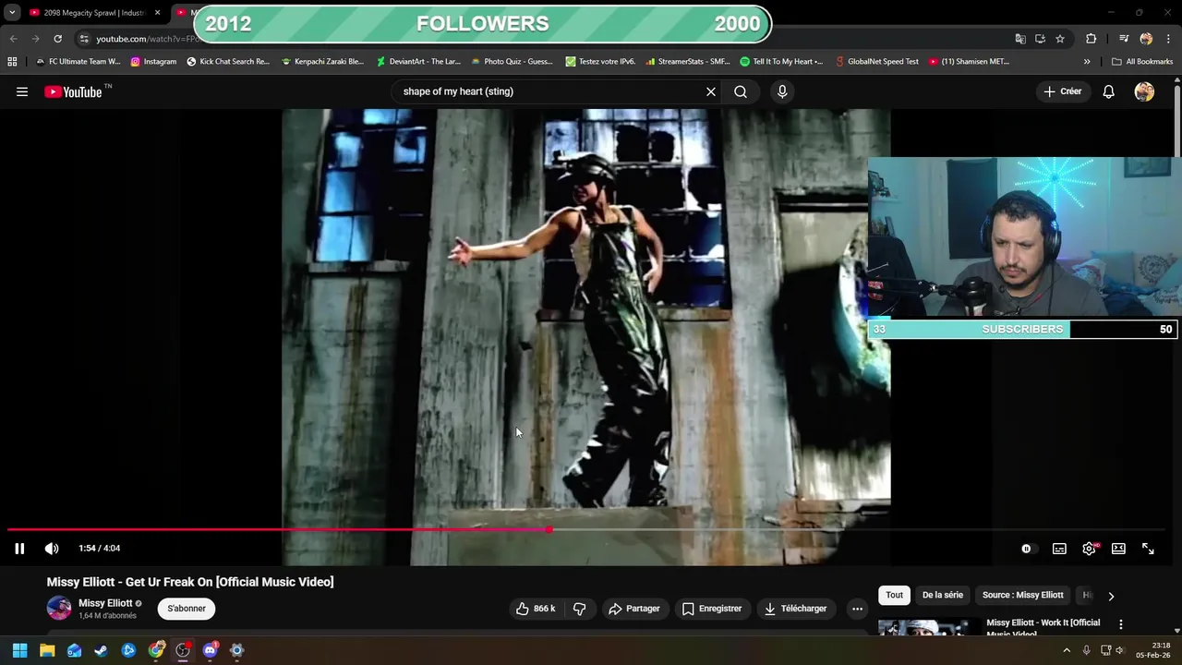This screenshot has width=1182, height=665.
Task: Open the Chrome three-dot menu
Action: pyautogui.click(x=1168, y=39)
